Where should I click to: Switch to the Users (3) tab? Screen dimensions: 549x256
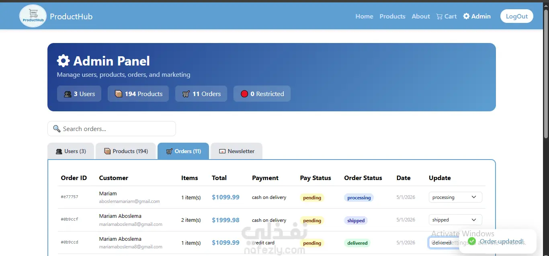click(x=71, y=151)
